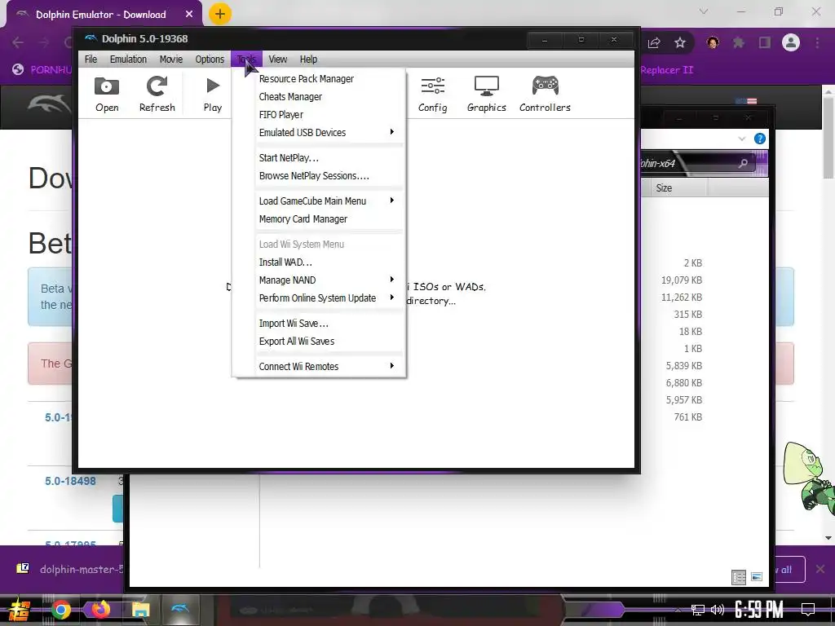Switch Explorer to large icons view

(757, 577)
